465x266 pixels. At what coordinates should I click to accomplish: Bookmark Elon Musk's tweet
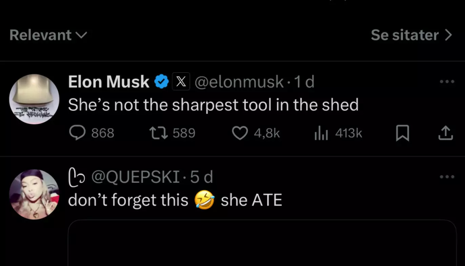pos(403,133)
